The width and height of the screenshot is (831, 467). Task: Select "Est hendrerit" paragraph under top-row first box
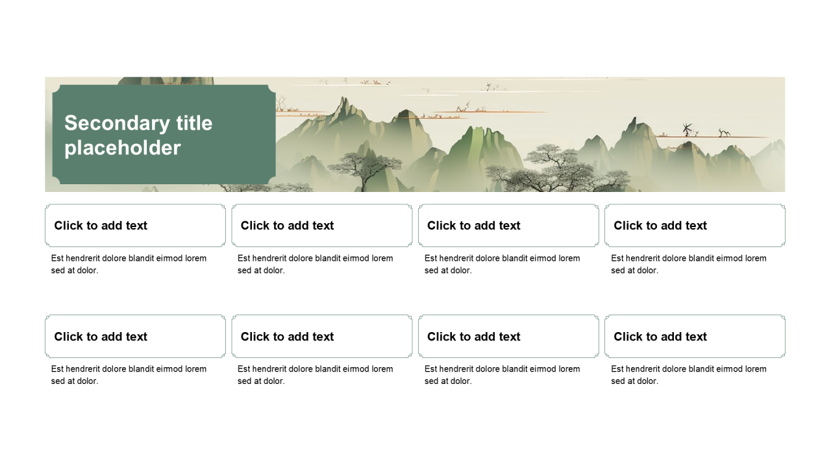[x=129, y=264]
